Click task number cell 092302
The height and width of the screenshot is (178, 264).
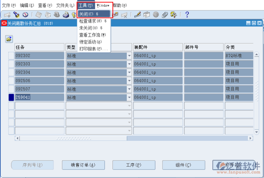[39, 56]
